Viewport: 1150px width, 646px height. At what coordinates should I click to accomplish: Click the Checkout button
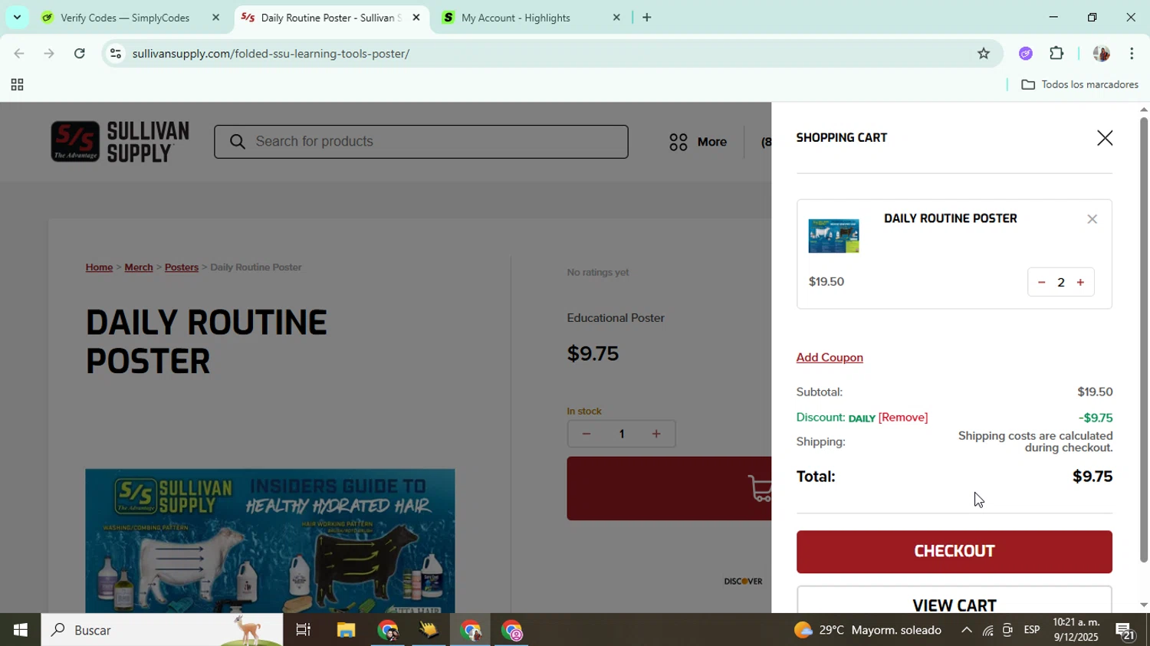(x=954, y=552)
